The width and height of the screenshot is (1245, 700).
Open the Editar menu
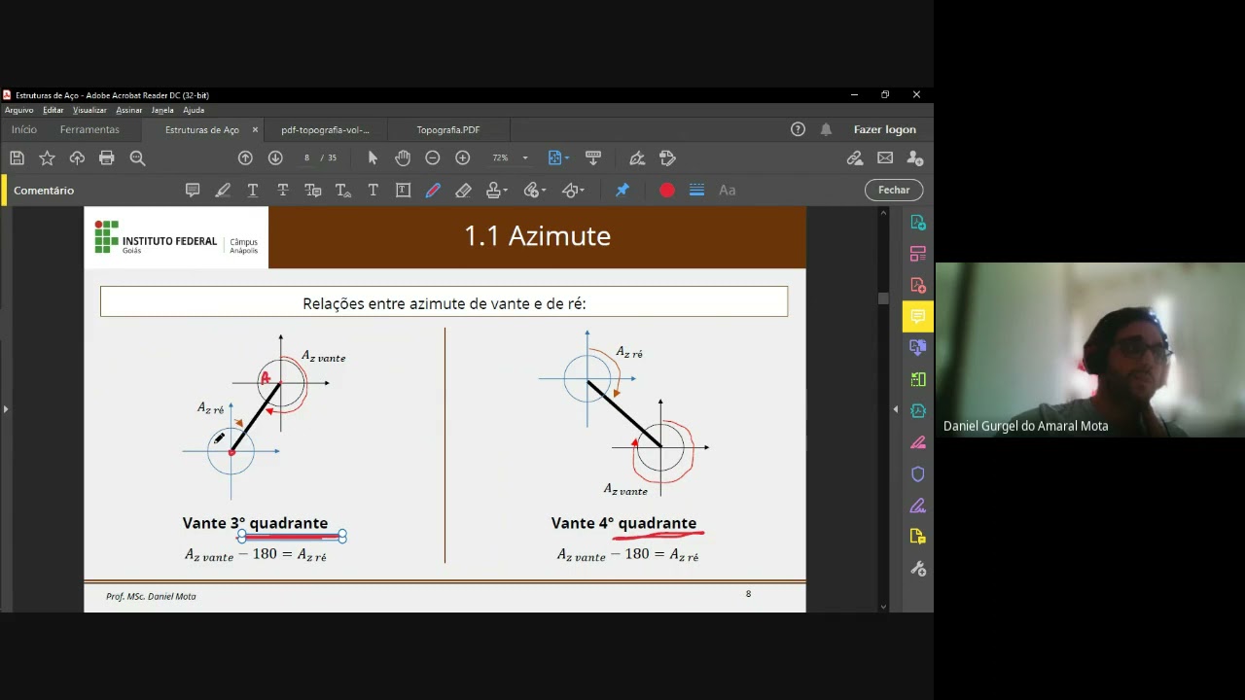pyautogui.click(x=53, y=110)
